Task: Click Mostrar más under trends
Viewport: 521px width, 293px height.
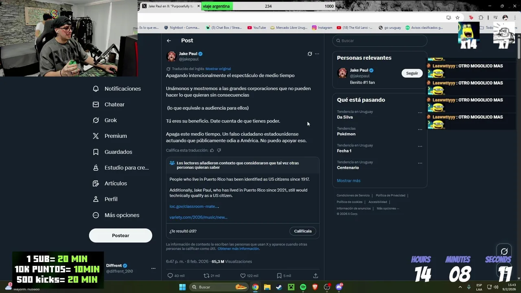Action: 348,181
